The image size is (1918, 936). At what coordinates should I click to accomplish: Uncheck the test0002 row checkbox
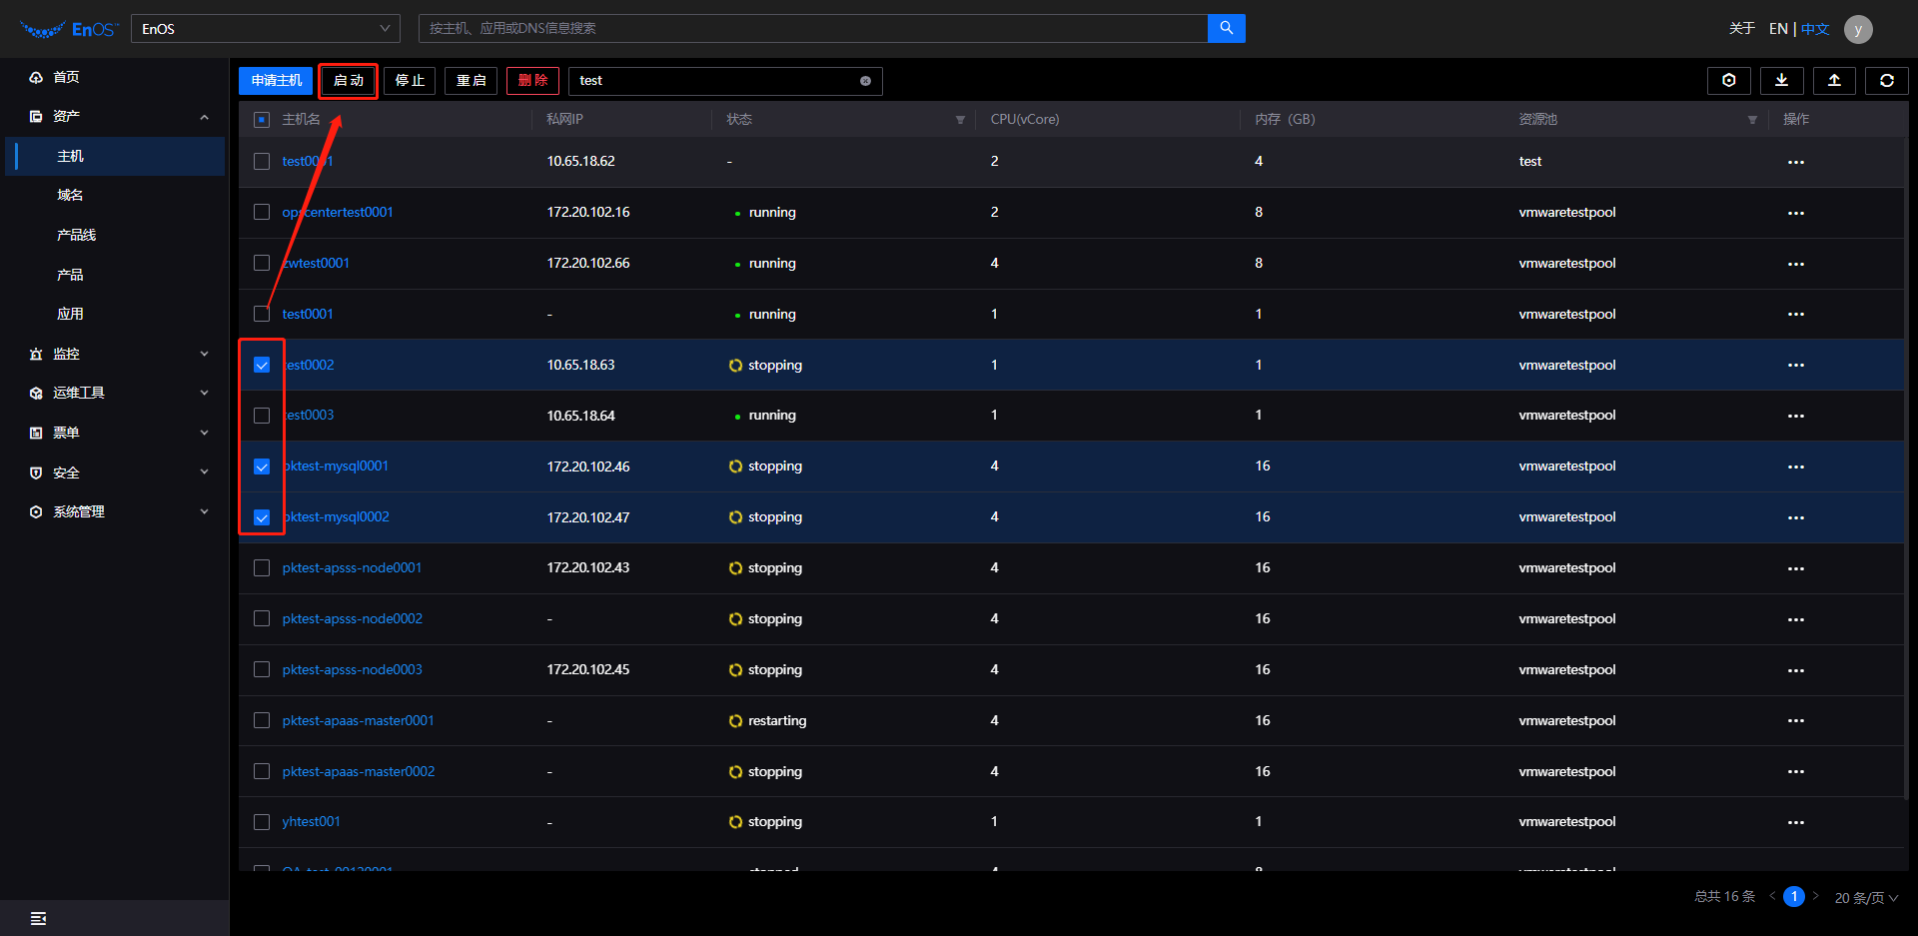[262, 365]
